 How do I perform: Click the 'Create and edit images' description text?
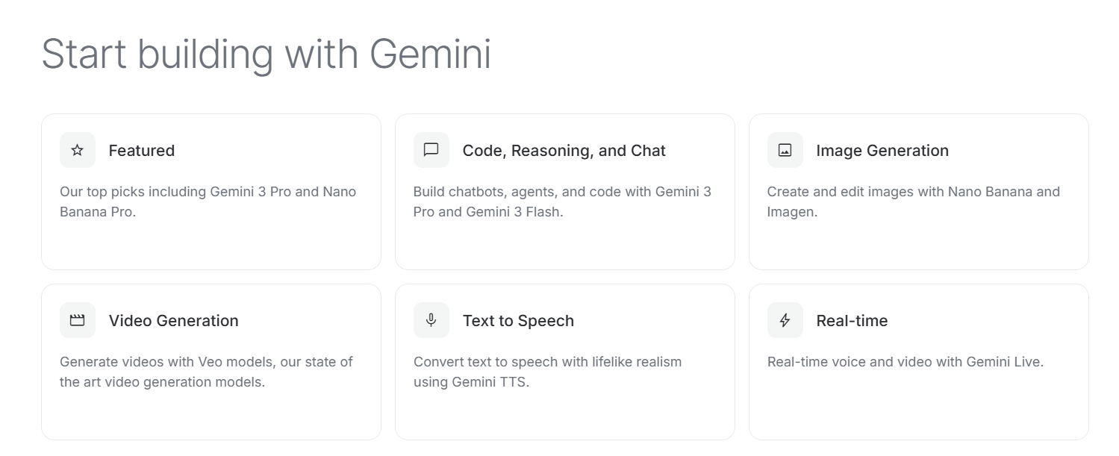pyautogui.click(x=913, y=202)
